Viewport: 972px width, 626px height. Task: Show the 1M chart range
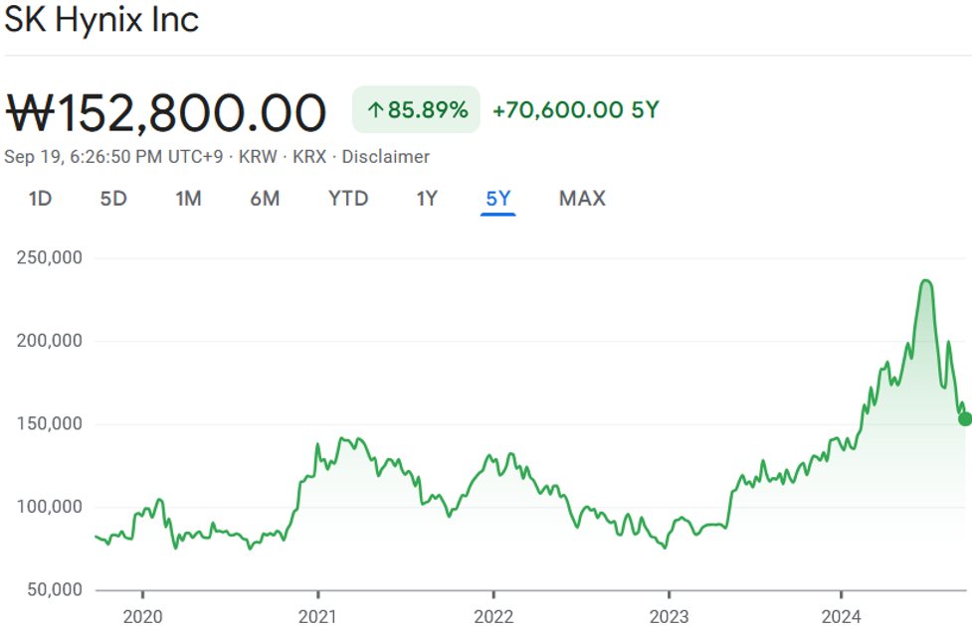pos(188,199)
